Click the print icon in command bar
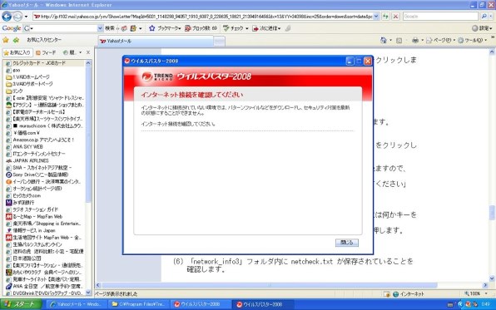This screenshot has width=496, height=310. [x=415, y=40]
